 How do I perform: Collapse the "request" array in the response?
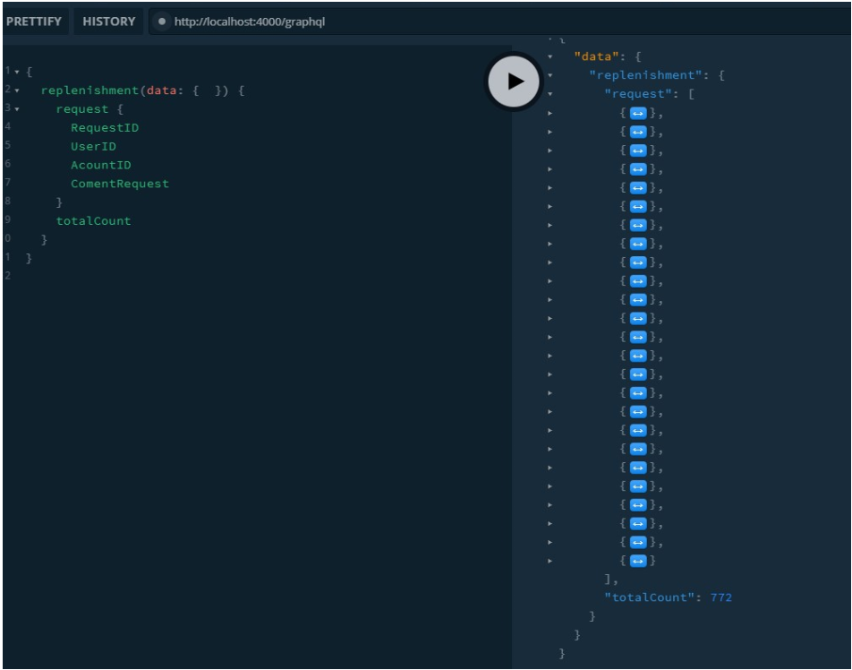(x=550, y=94)
